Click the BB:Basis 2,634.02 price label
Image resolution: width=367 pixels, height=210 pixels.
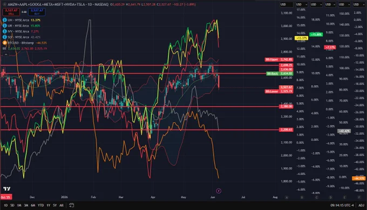click(x=280, y=73)
